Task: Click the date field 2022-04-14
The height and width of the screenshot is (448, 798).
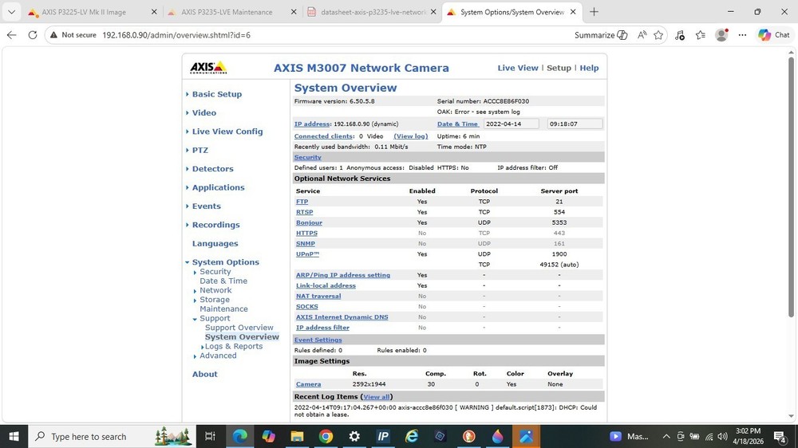Action: coord(511,124)
